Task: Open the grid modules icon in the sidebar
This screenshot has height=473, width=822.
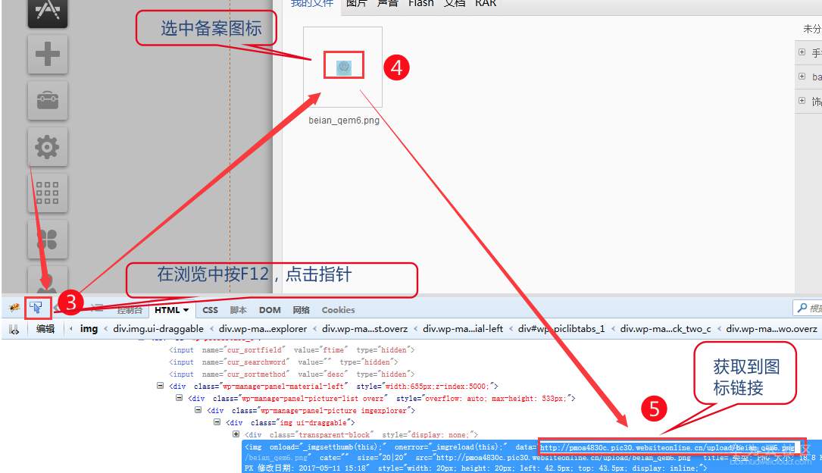Action: [x=48, y=193]
